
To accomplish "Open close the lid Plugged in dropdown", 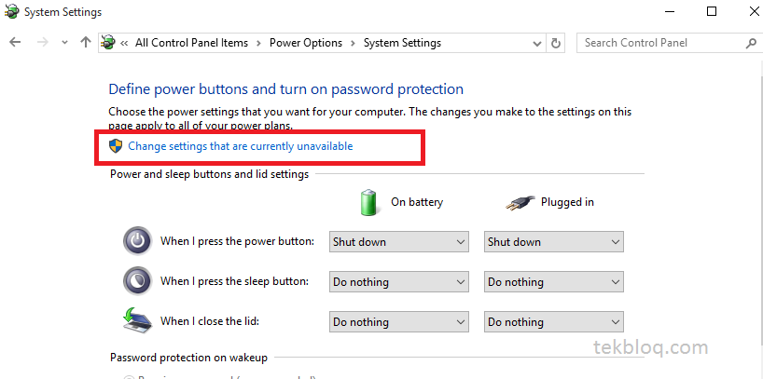I will pos(554,321).
